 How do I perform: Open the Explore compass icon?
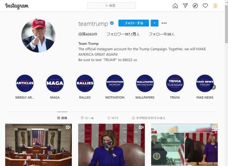[x=195, y=6]
